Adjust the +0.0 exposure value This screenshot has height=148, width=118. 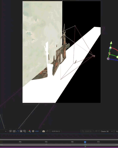tap(37, 131)
